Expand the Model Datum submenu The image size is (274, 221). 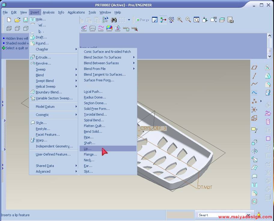point(54,107)
